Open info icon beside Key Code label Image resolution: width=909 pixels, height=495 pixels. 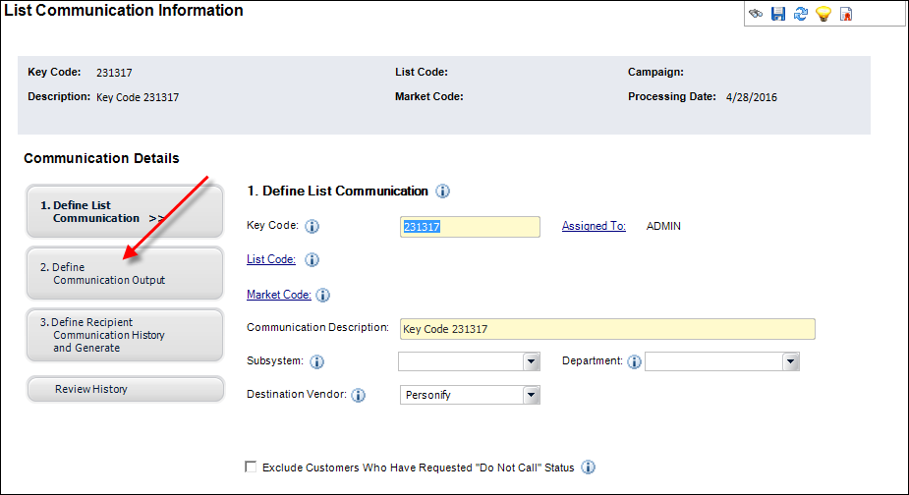point(312,226)
